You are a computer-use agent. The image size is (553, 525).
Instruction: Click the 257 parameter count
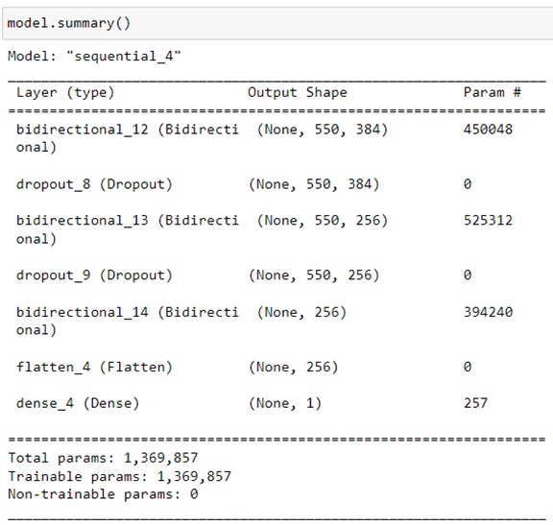click(475, 403)
